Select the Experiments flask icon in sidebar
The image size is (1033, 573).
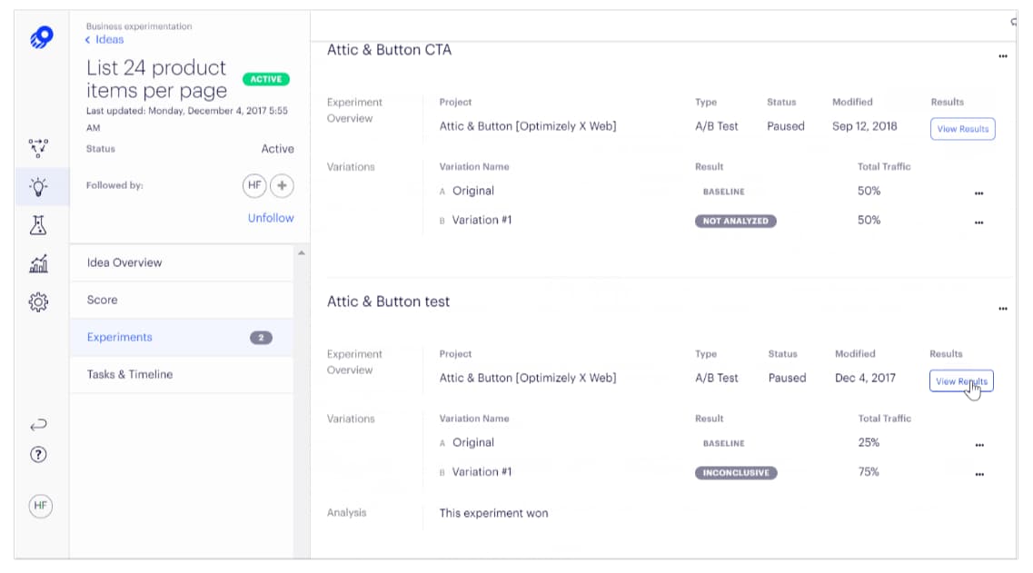click(37, 224)
